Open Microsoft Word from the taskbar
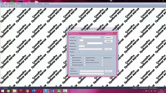166x93 pixels. click(52, 91)
